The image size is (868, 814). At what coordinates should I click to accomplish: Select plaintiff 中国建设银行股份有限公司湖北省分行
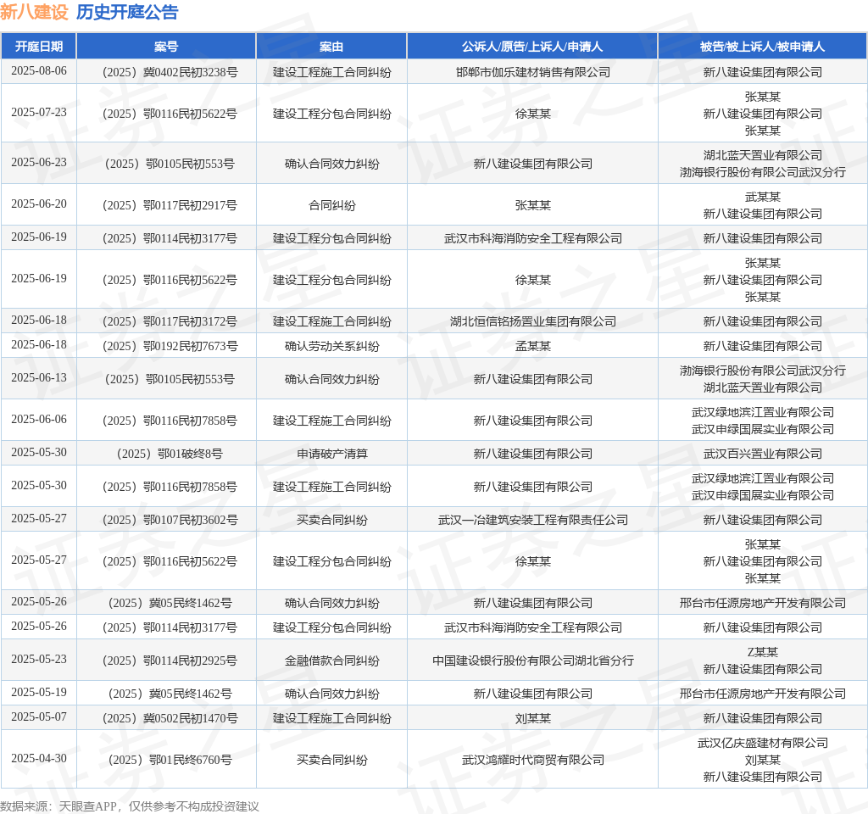[533, 661]
